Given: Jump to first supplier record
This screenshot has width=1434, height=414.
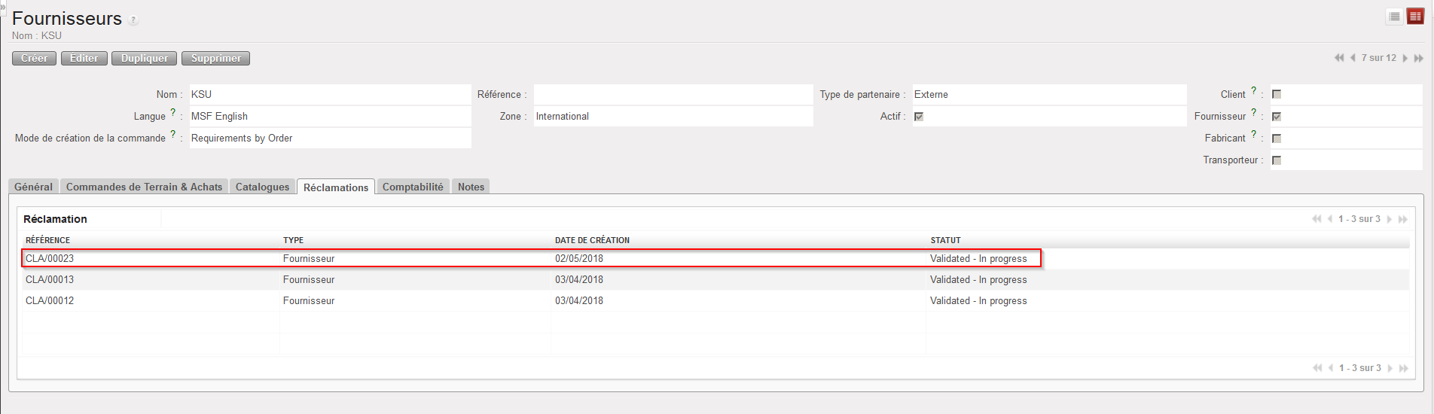Looking at the screenshot, I should pos(1338,58).
